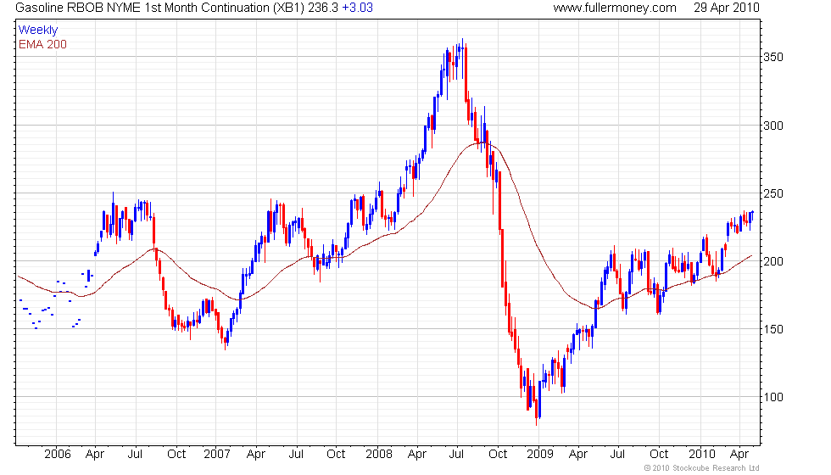Click the Apr label following 2008
This screenshot has height=475, width=831.
click(x=417, y=455)
